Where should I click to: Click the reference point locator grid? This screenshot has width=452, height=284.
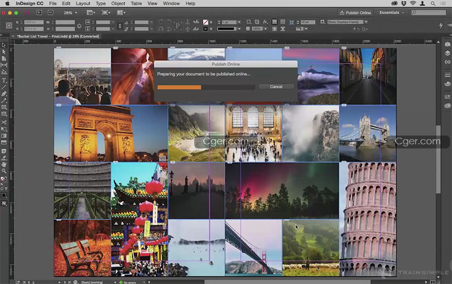click(9, 25)
